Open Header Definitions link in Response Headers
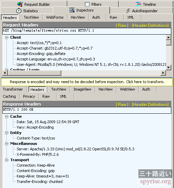Screen dimensions: 174x188 tap(150, 105)
